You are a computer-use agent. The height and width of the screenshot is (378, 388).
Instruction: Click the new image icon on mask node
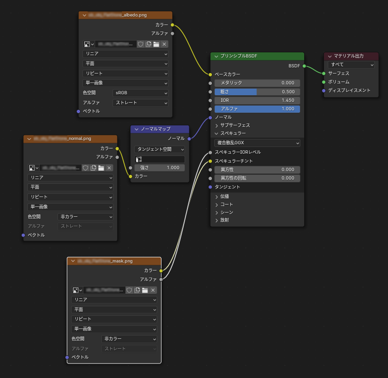pyautogui.click(x=137, y=290)
